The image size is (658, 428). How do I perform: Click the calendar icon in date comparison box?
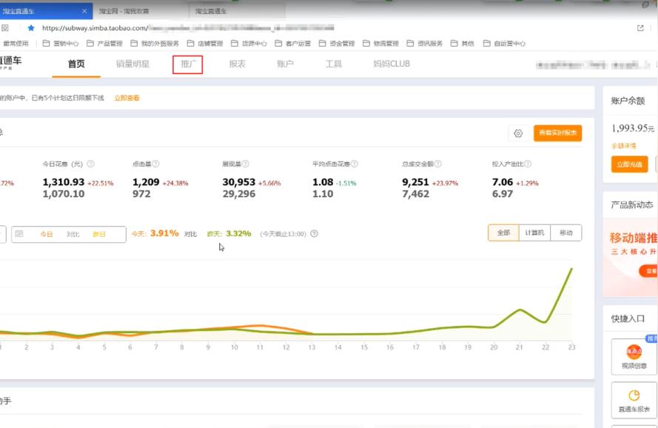19,234
